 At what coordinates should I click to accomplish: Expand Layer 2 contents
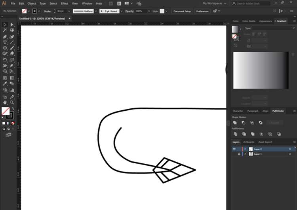[245, 149]
